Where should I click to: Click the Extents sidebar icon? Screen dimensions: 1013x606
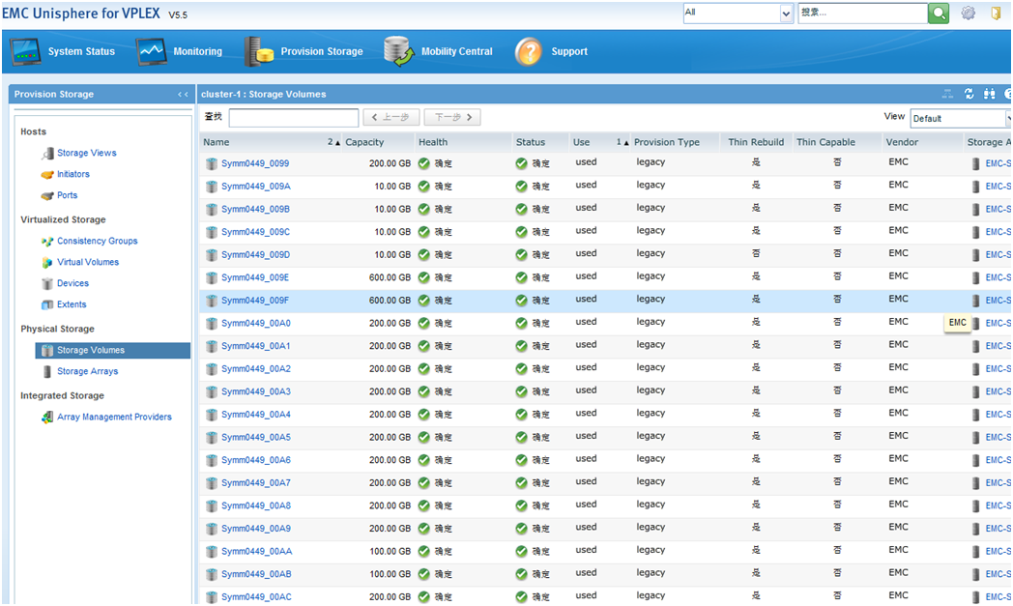click(47, 305)
